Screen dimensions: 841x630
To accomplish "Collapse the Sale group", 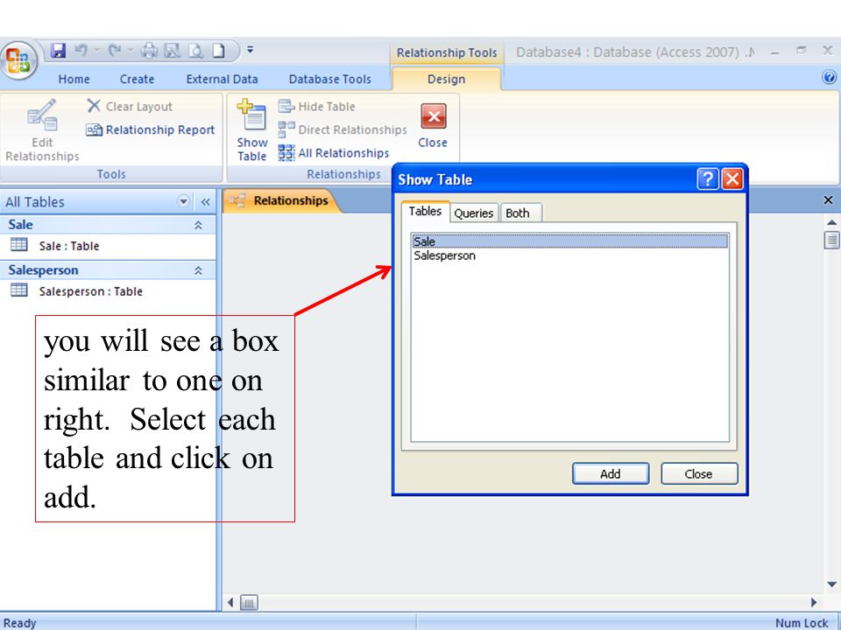I will pos(198,225).
